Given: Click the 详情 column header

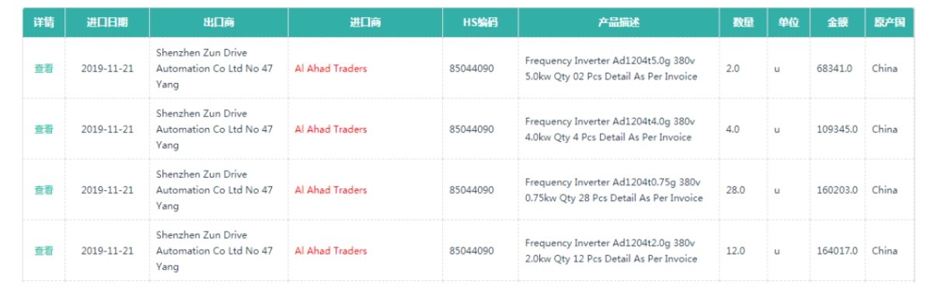Looking at the screenshot, I should pyautogui.click(x=44, y=22).
